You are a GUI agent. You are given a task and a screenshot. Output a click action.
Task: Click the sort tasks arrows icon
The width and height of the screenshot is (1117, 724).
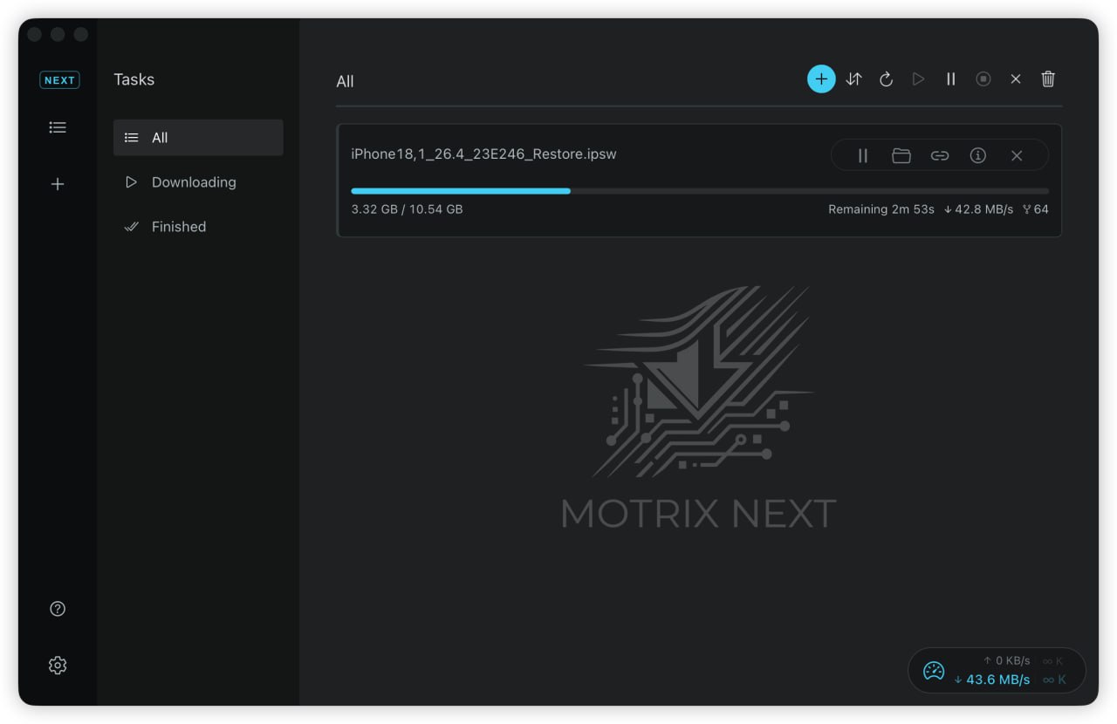(853, 79)
